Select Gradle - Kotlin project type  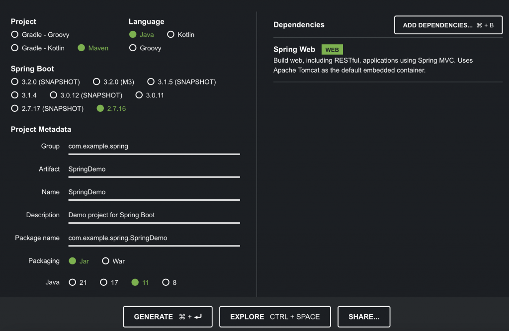[38, 48]
